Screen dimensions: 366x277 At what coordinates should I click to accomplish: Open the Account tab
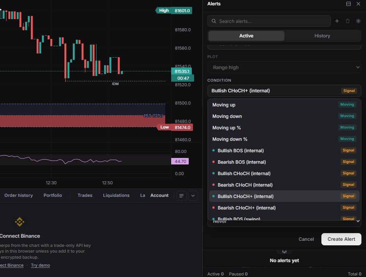(x=159, y=195)
